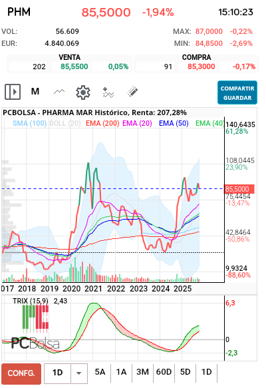Click the COMPARTIR GUARDAR button
The image size is (266, 388).
pyautogui.click(x=237, y=93)
